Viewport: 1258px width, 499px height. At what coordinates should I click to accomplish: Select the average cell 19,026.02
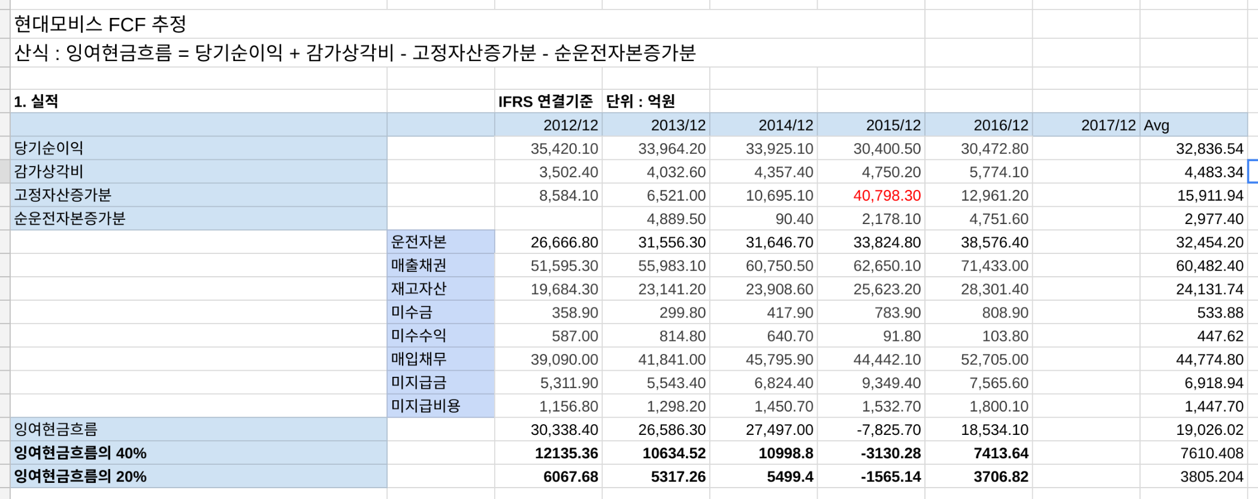coord(1194,430)
